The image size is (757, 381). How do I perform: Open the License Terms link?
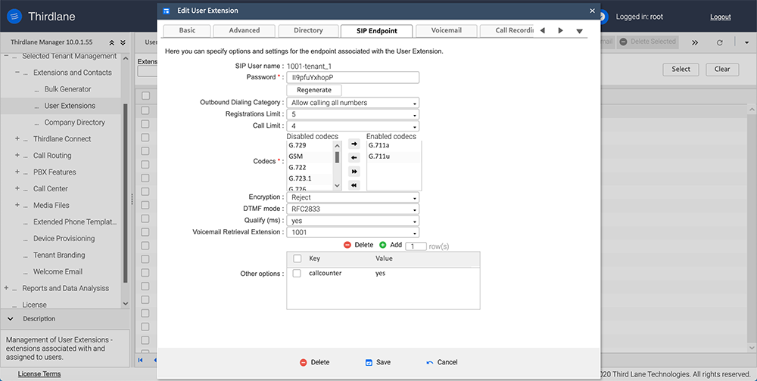(x=39, y=373)
